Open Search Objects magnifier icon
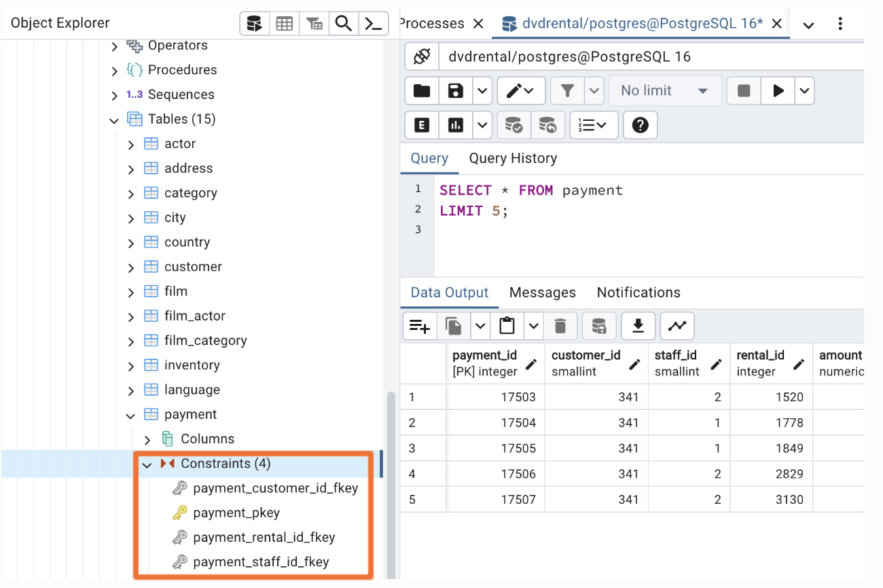The width and height of the screenshot is (883, 588). 344,24
